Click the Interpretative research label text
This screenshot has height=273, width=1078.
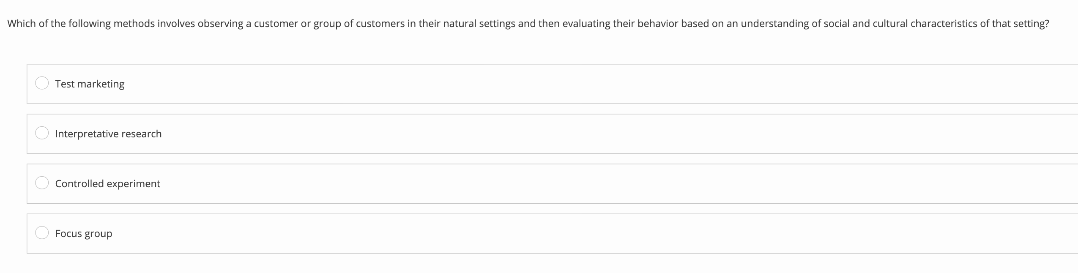[x=108, y=134]
